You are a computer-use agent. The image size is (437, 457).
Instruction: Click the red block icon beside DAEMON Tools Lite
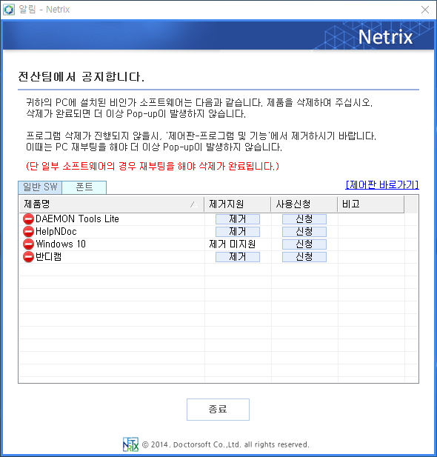[x=28, y=219]
